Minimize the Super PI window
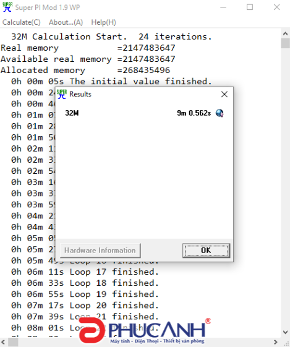290x347 pixels. click(223, 7)
